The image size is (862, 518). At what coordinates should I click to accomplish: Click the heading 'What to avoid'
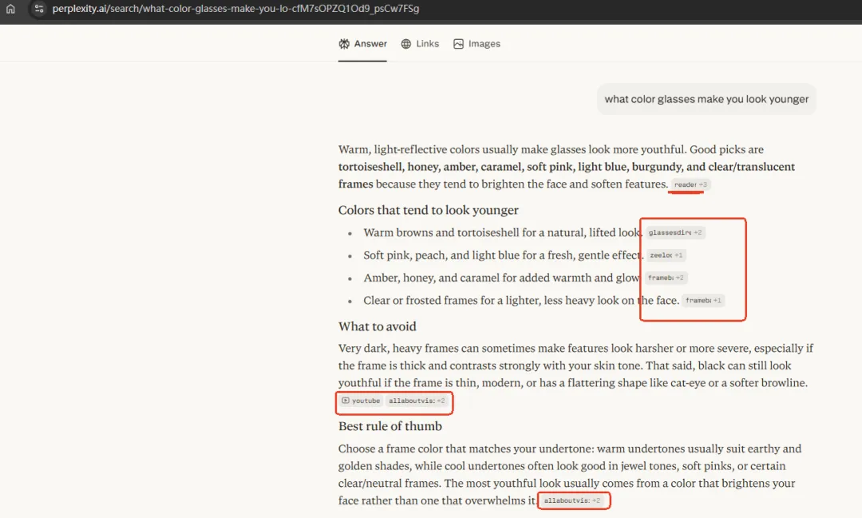pyautogui.click(x=377, y=326)
